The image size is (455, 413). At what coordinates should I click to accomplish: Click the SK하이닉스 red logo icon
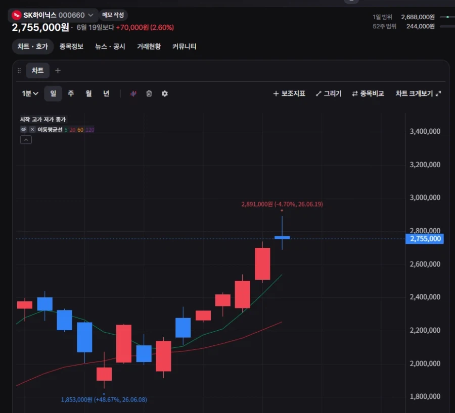[17, 15]
